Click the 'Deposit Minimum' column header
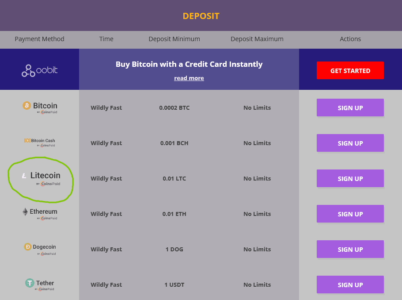Image resolution: width=402 pixels, height=300 pixels. [174, 39]
